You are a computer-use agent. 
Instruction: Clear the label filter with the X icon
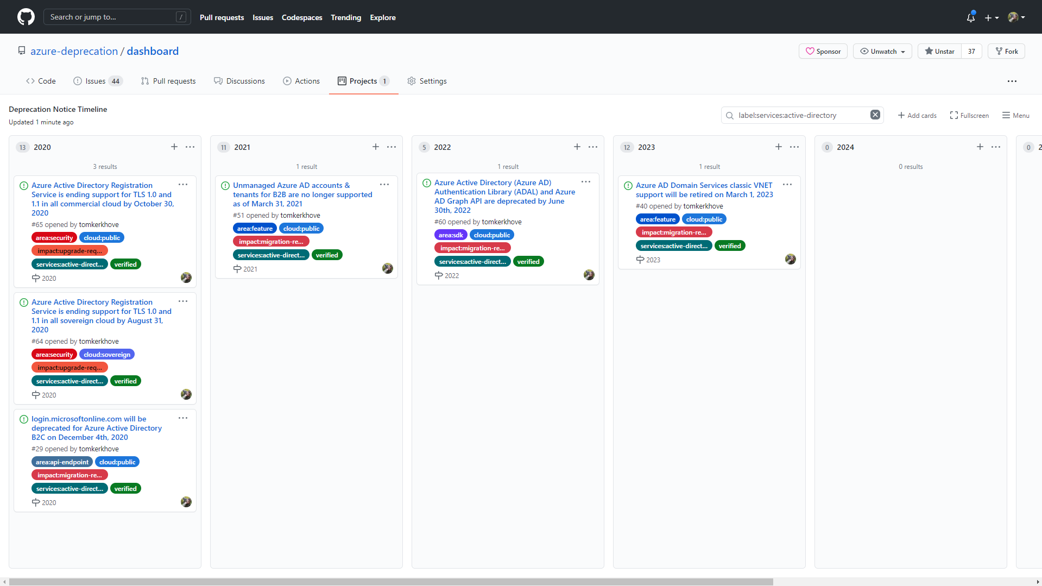click(875, 115)
